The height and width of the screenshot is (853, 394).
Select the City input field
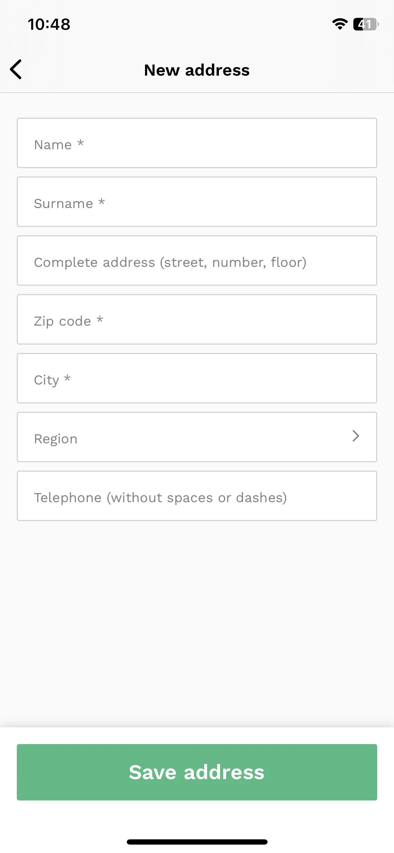(197, 378)
